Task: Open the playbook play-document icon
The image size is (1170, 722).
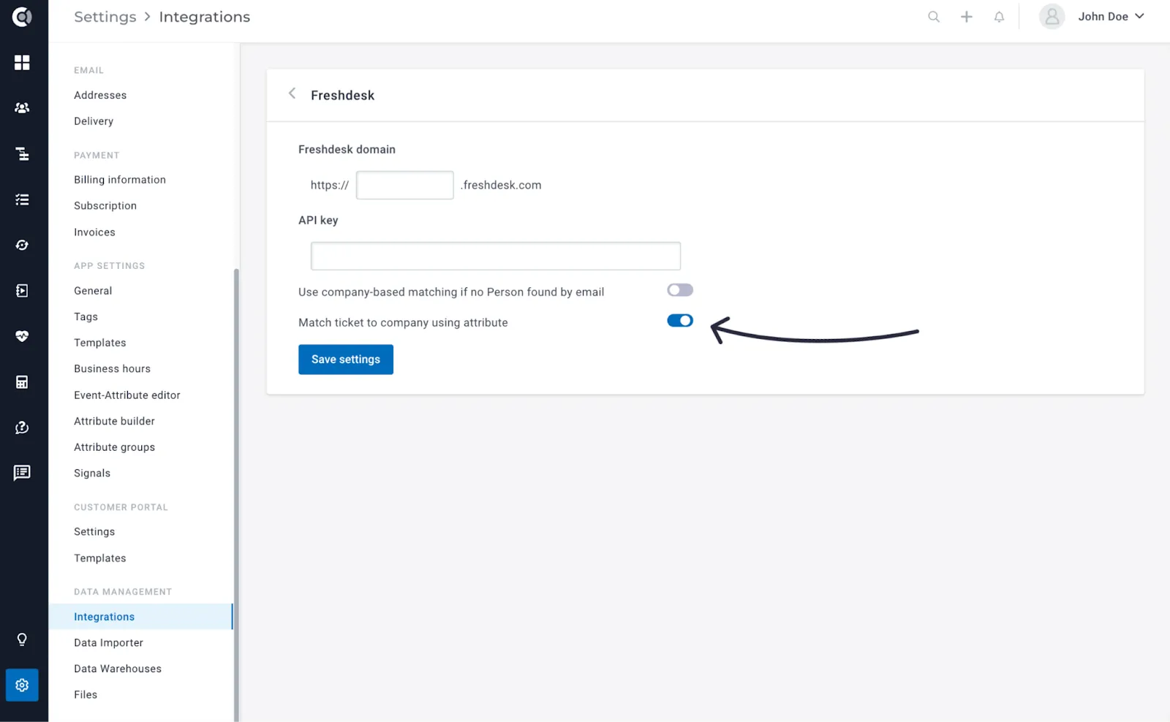Action: click(22, 291)
